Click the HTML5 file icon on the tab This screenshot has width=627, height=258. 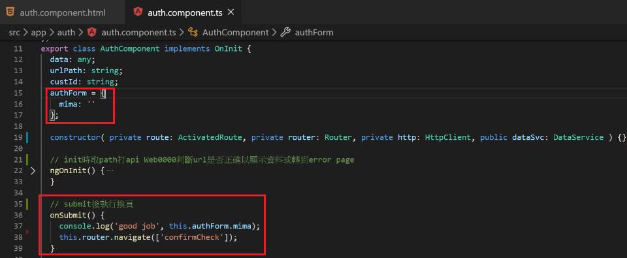tap(10, 12)
